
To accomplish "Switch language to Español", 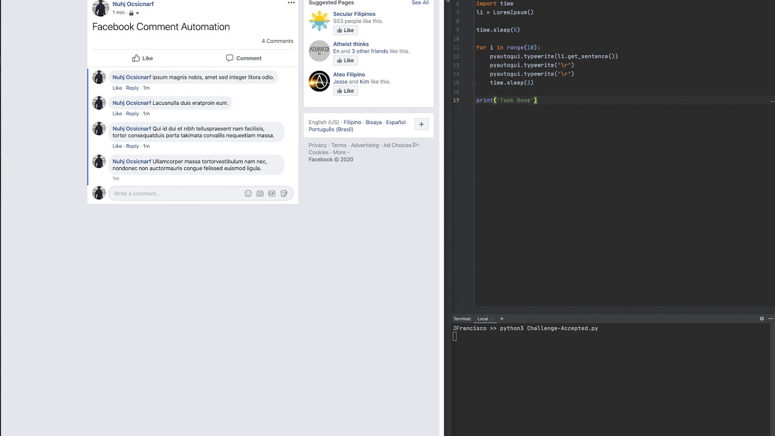I will pos(395,122).
